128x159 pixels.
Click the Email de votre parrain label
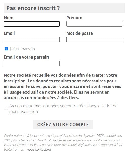(x=26, y=57)
